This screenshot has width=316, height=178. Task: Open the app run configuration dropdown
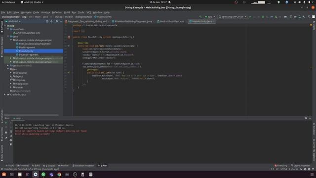coord(210,17)
